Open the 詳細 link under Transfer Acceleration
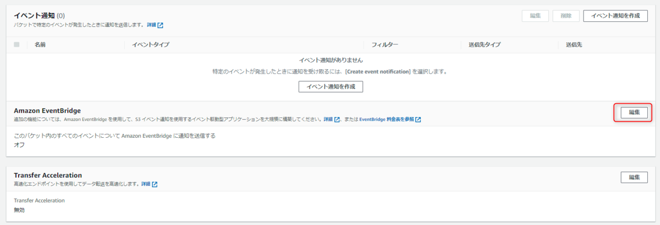Screen dimensions: 660x225 point(146,184)
